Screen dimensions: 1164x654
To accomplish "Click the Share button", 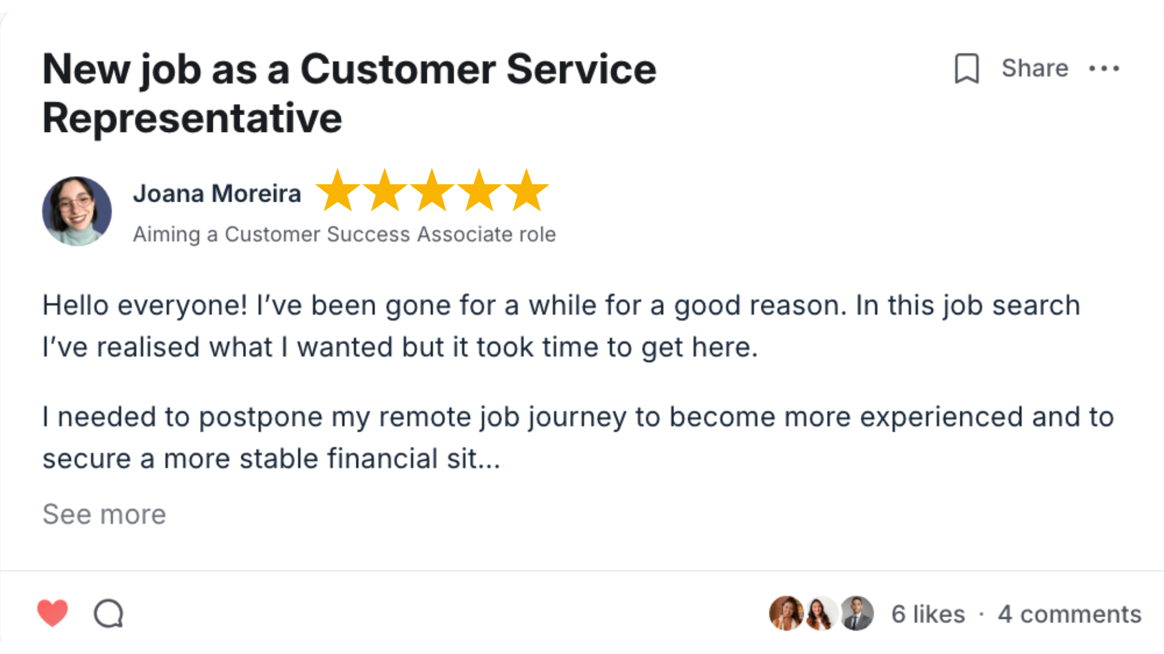I will coord(1035,68).
